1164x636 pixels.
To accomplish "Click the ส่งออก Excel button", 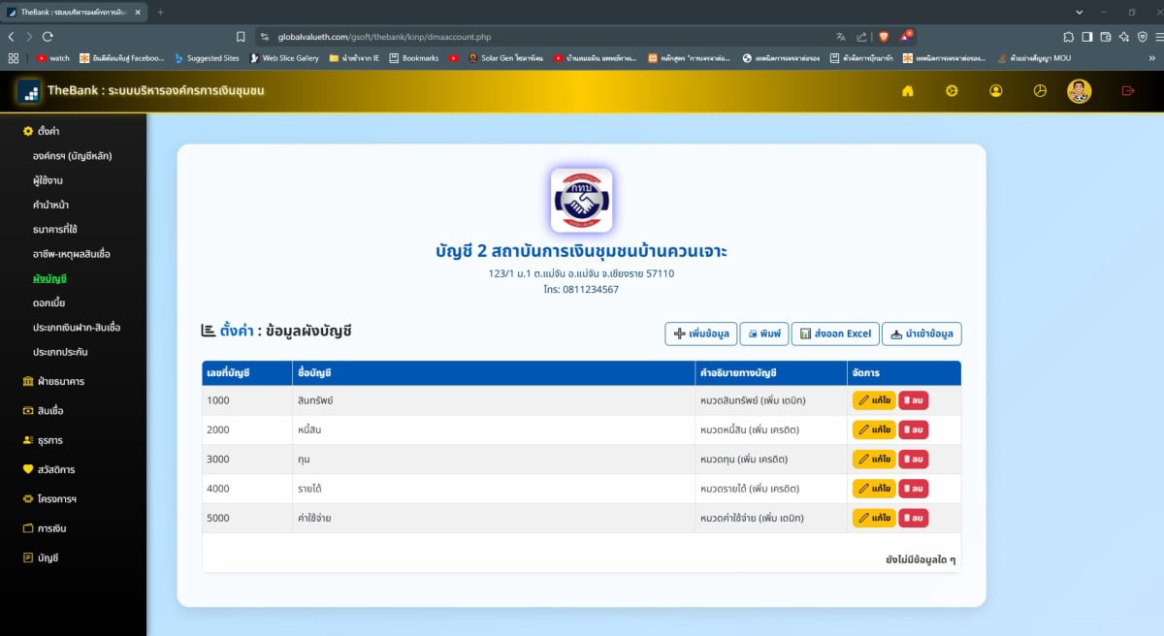I will click(x=835, y=334).
